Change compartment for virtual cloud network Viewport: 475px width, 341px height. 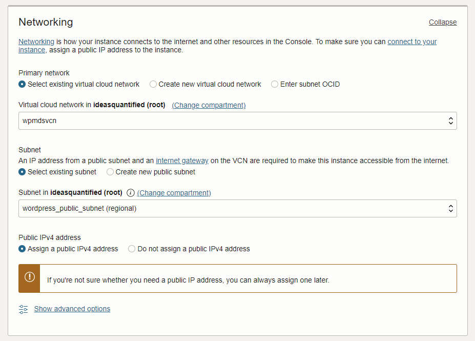209,105
